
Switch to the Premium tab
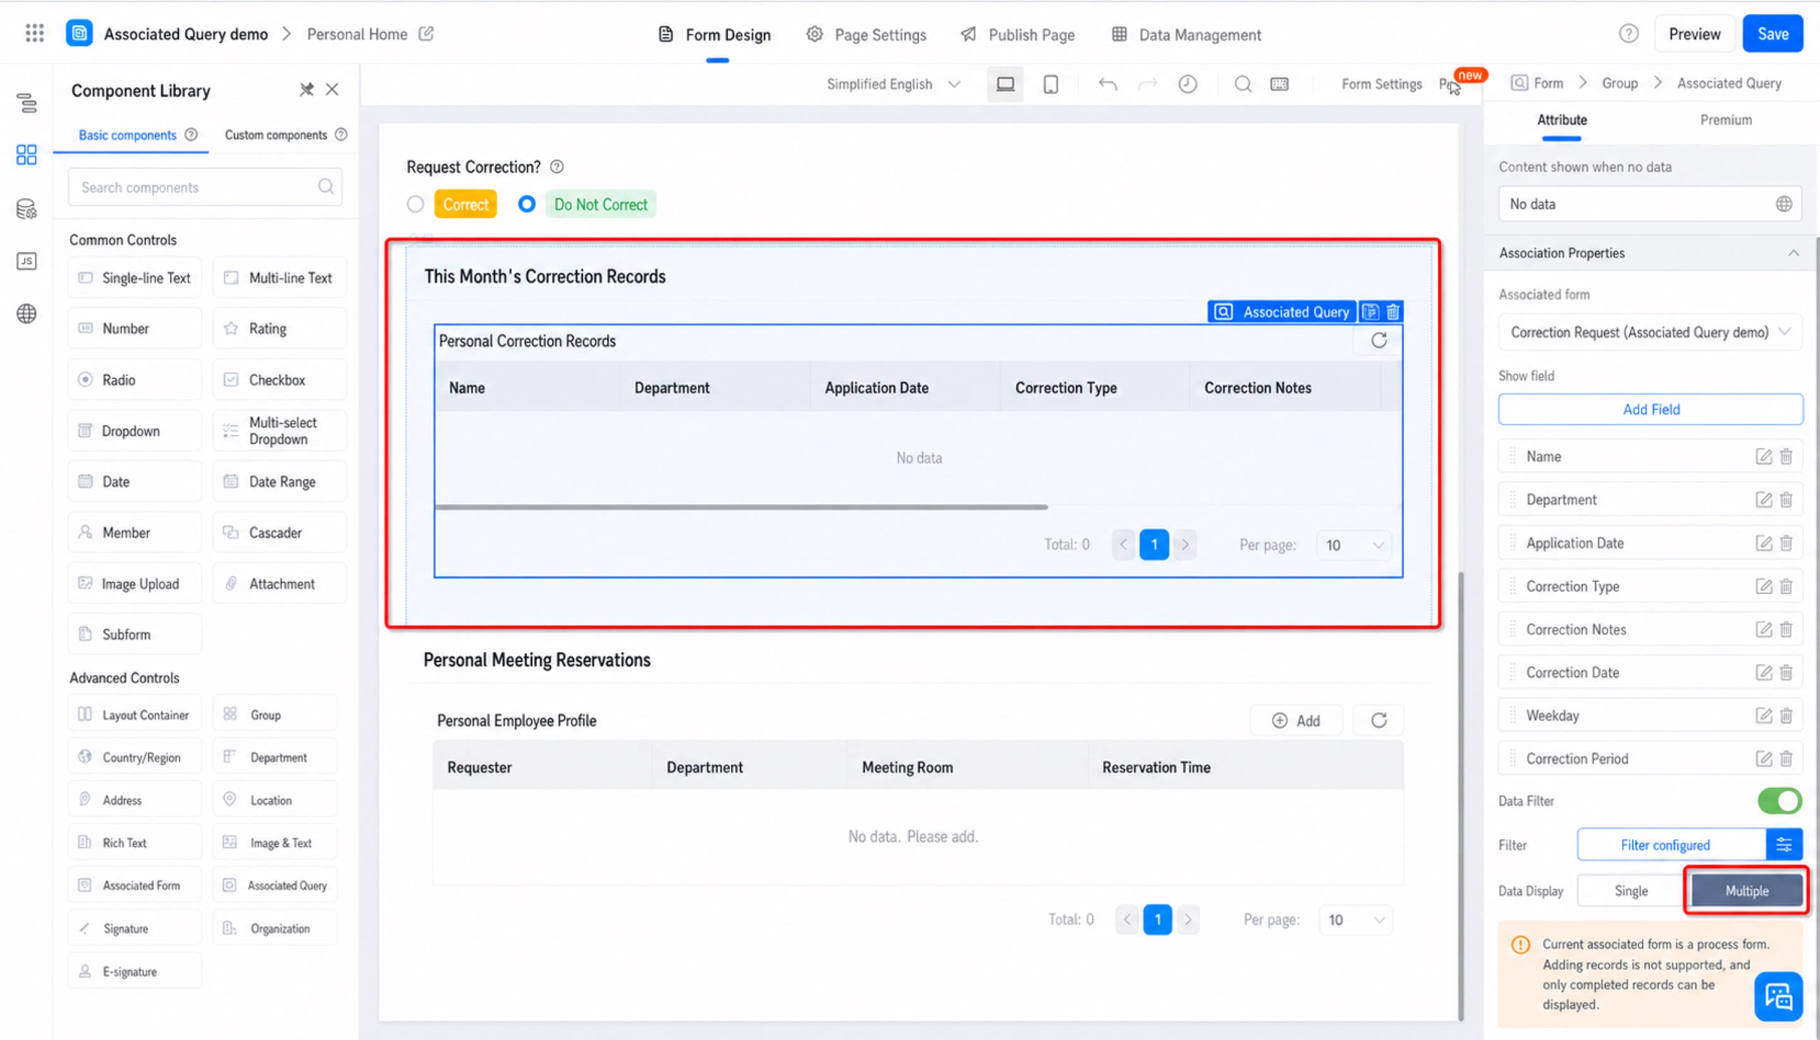tap(1725, 120)
